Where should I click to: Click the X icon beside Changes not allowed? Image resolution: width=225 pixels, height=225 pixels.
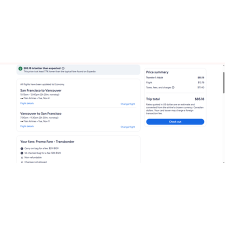[x=22, y=162]
